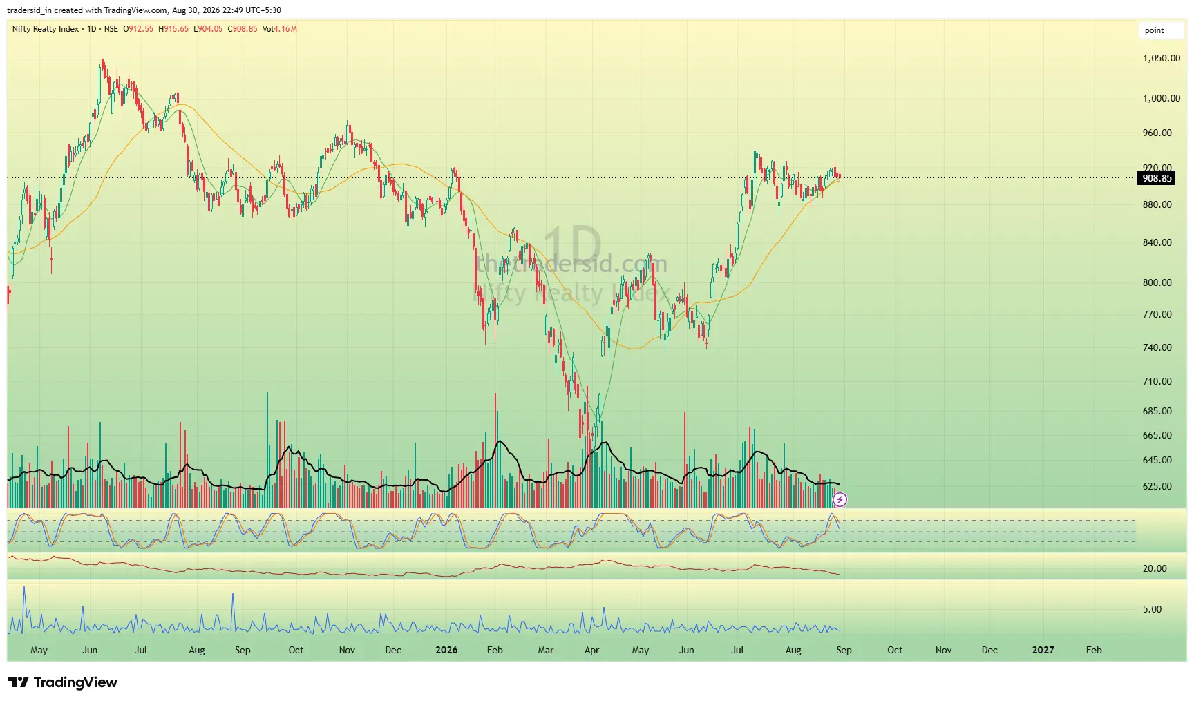1194x703 pixels.
Task: Click the high value H915.65
Action: [x=173, y=29]
